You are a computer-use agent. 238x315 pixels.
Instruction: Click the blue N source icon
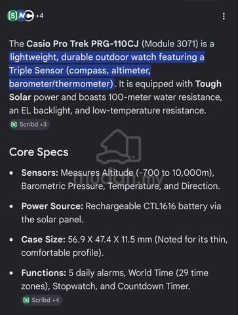pos(21,16)
